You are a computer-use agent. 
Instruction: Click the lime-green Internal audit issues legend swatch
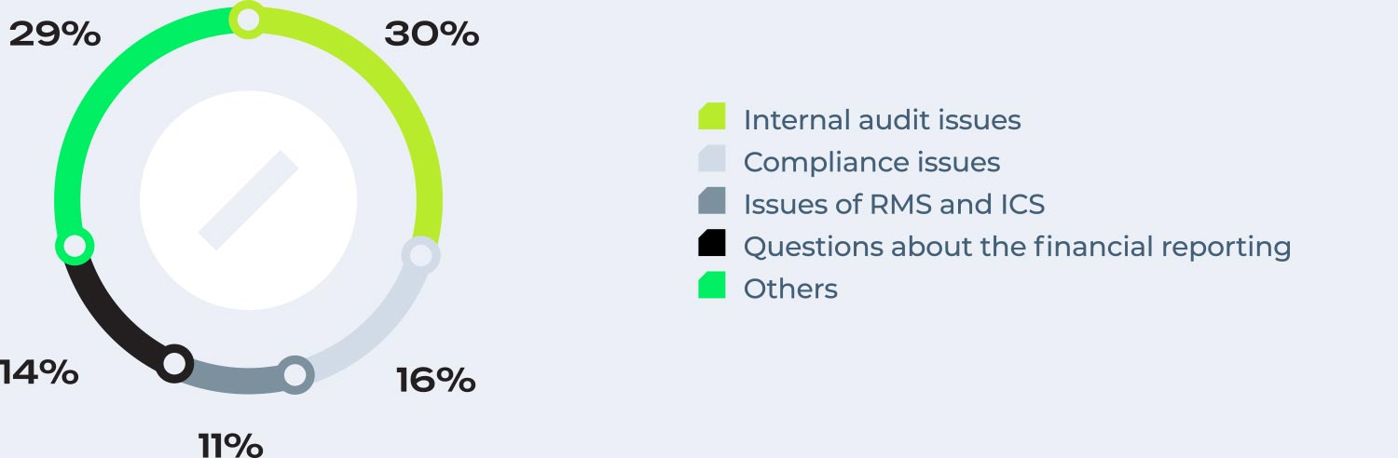tap(712, 116)
